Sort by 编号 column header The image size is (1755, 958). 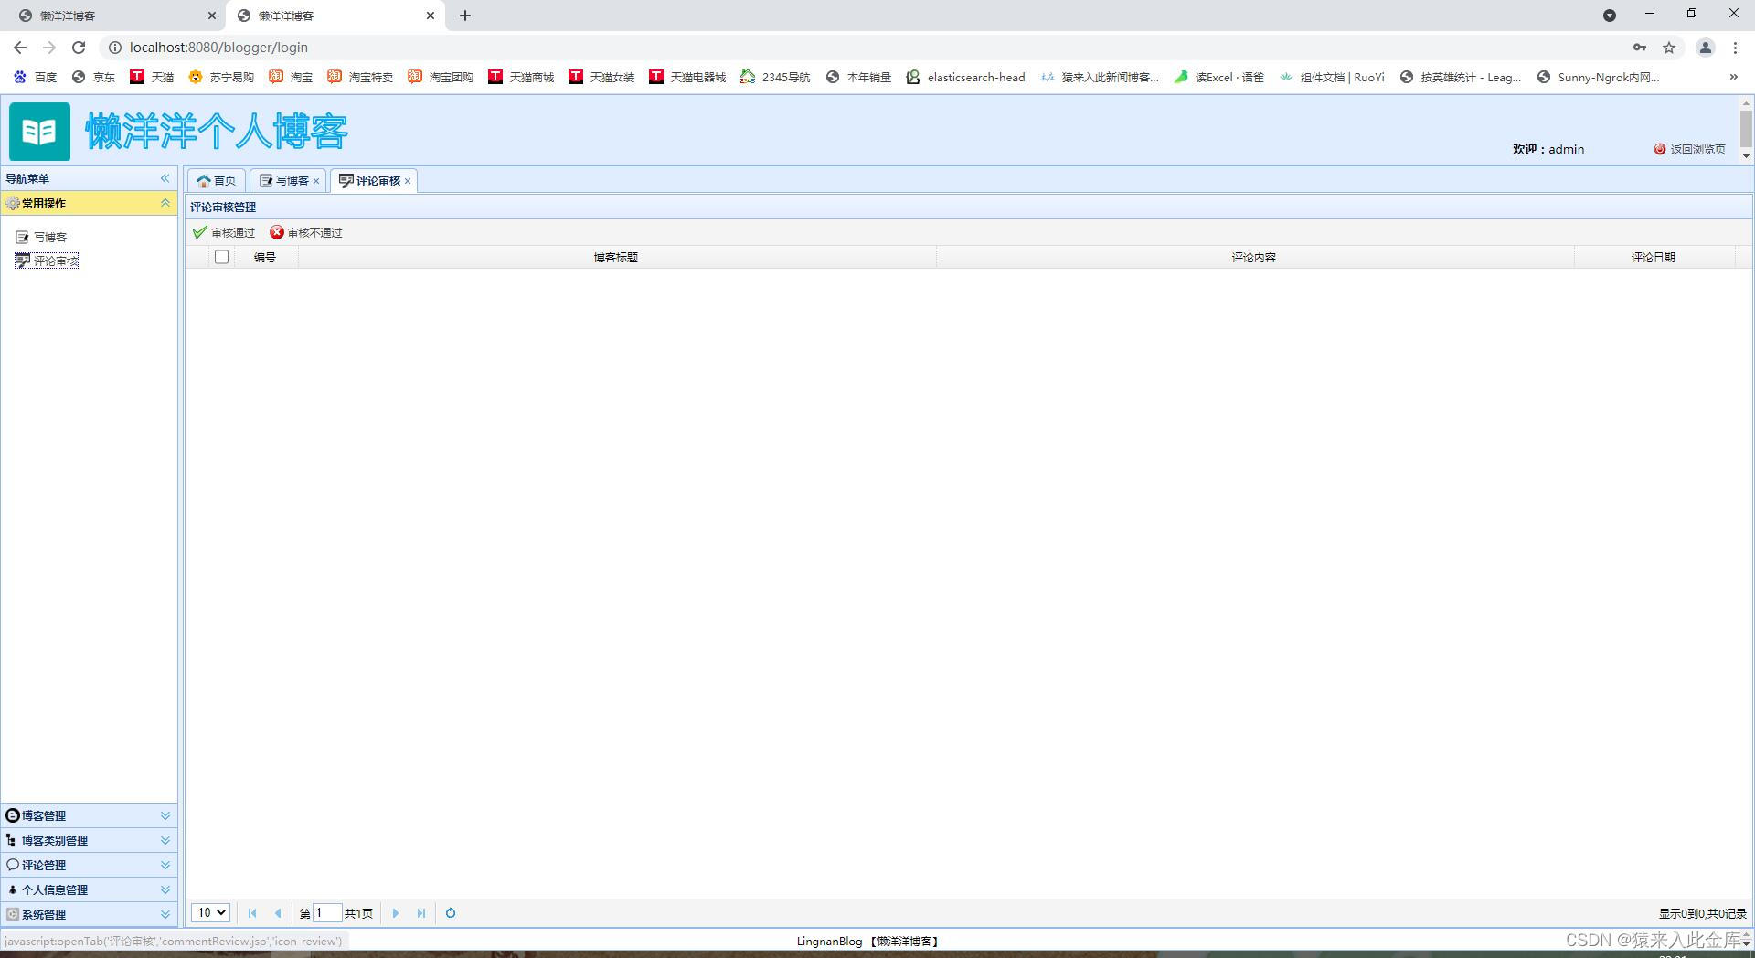tap(265, 257)
